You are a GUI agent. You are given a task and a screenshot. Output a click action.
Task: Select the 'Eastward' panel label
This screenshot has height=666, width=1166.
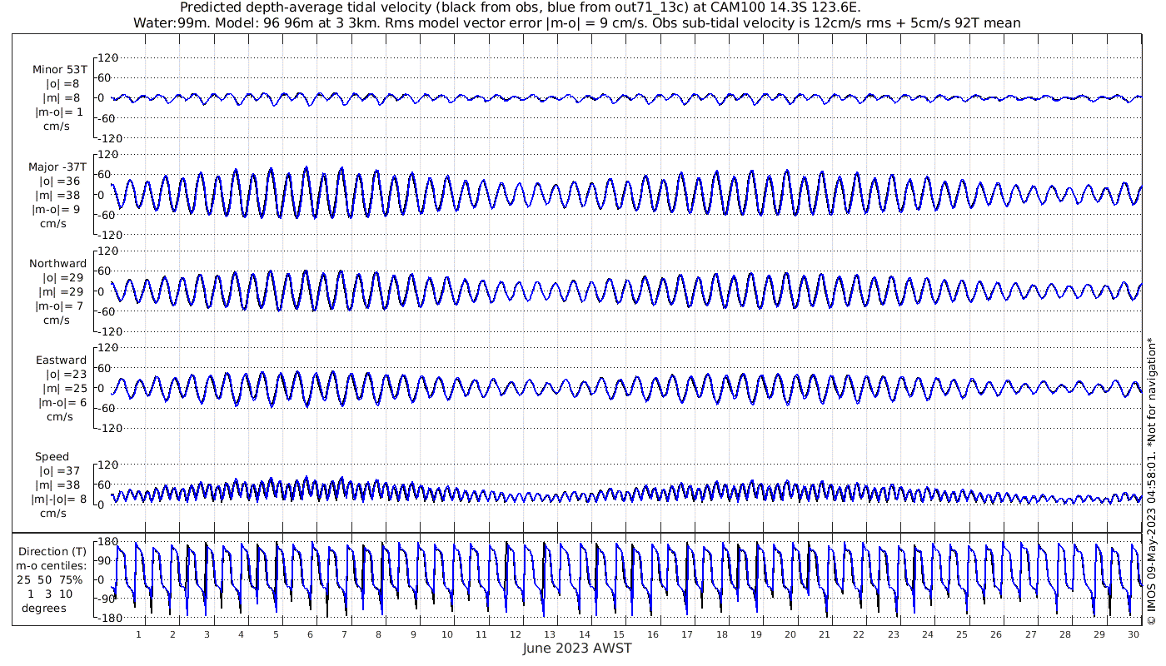coord(61,360)
